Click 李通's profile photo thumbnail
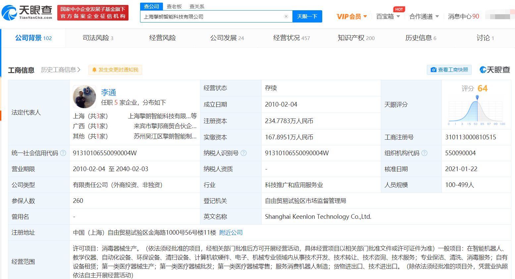This screenshot has height=279, width=515. tap(84, 97)
